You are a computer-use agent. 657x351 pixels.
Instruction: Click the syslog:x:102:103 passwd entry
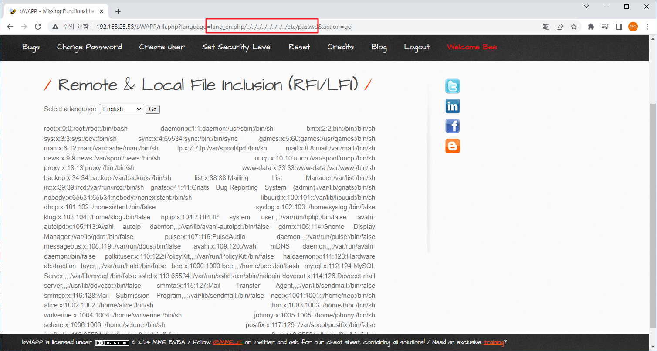click(x=315, y=207)
